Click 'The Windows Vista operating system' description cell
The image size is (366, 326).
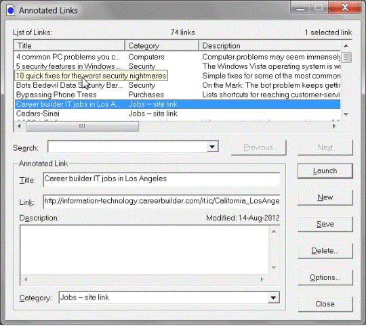pos(271,66)
